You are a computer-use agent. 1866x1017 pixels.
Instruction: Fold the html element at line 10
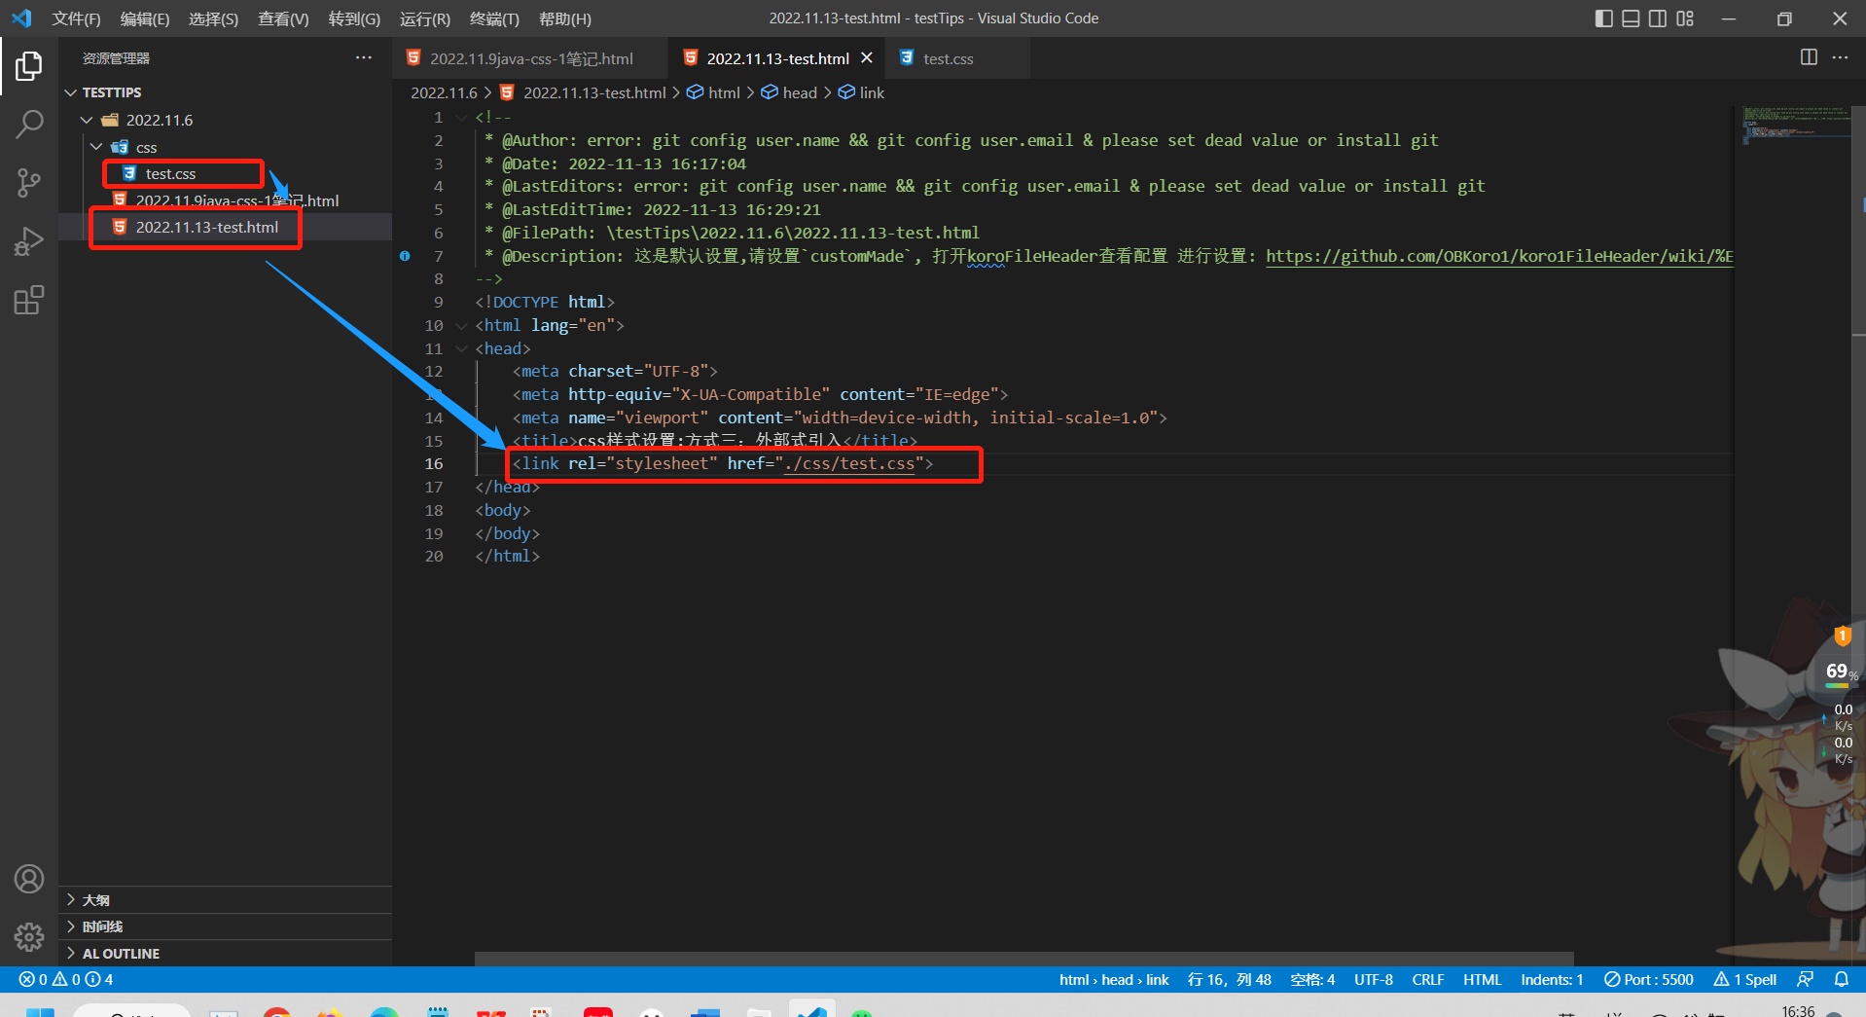[x=461, y=325]
